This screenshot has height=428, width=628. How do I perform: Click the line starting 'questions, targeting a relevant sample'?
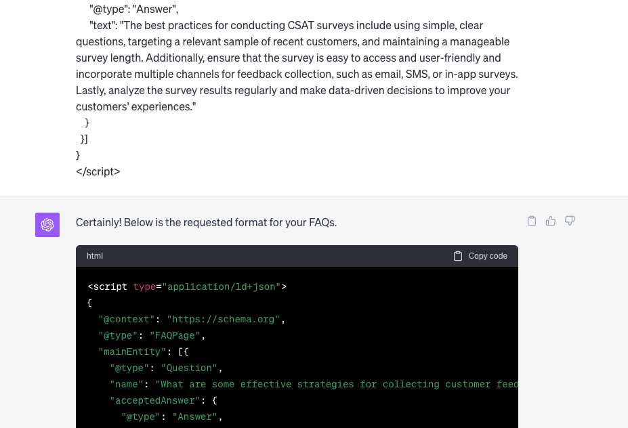click(293, 41)
